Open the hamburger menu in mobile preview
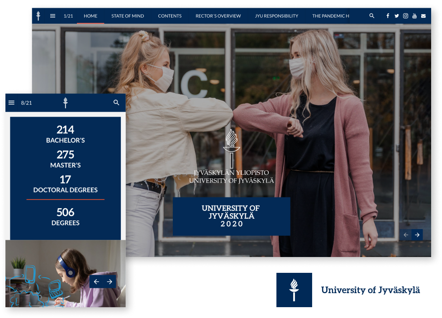Viewport: 442px width, 318px height. tap(12, 103)
